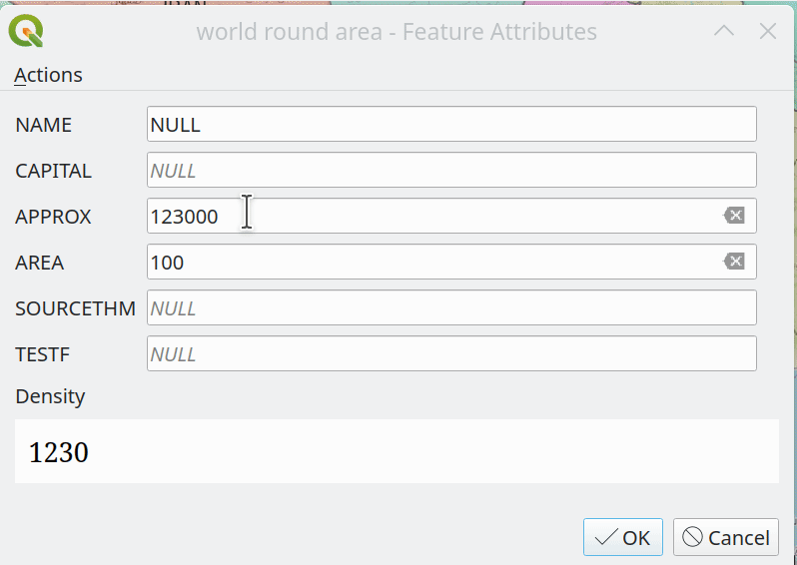
Task: Click into the NAME text field
Action: [449, 125]
